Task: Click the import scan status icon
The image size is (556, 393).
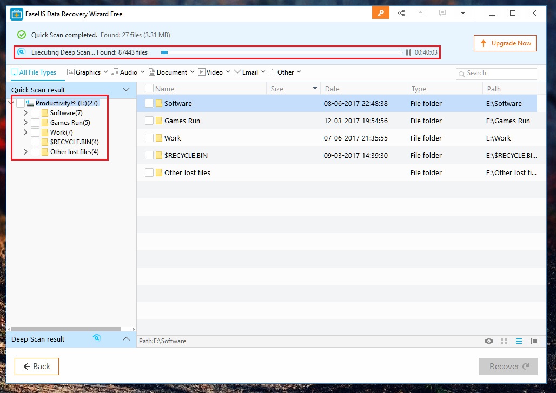Action: [x=422, y=13]
